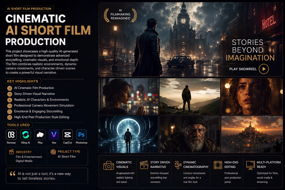Click the Play Showreel circular play button
The height and width of the screenshot is (190, 285).
[x=264, y=69]
